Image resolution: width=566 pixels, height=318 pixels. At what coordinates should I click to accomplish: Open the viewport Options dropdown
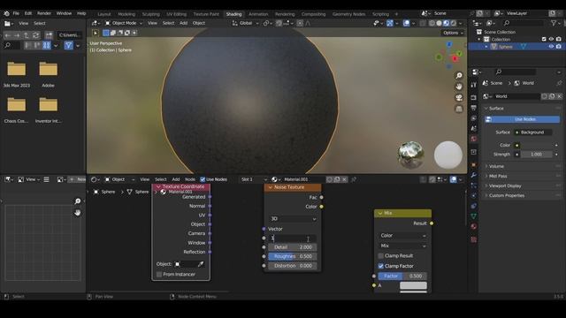[453, 33]
